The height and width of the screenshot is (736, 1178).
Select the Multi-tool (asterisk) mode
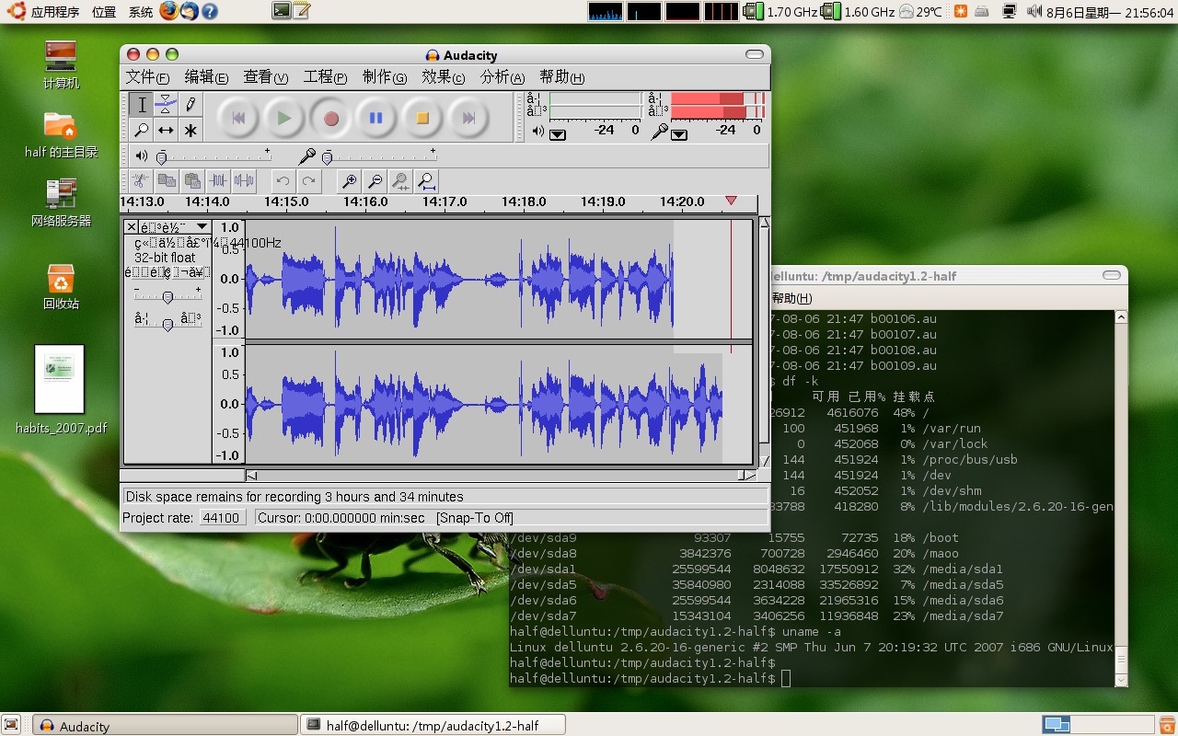pos(190,130)
